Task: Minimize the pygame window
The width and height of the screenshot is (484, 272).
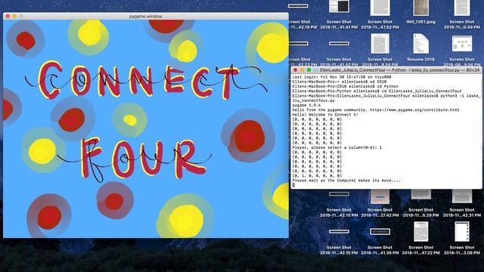Action: pyautogui.click(x=14, y=16)
